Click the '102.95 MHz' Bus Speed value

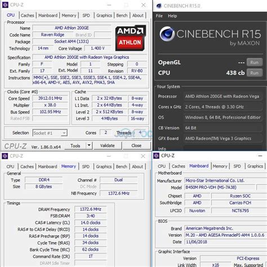[x=50, y=112]
